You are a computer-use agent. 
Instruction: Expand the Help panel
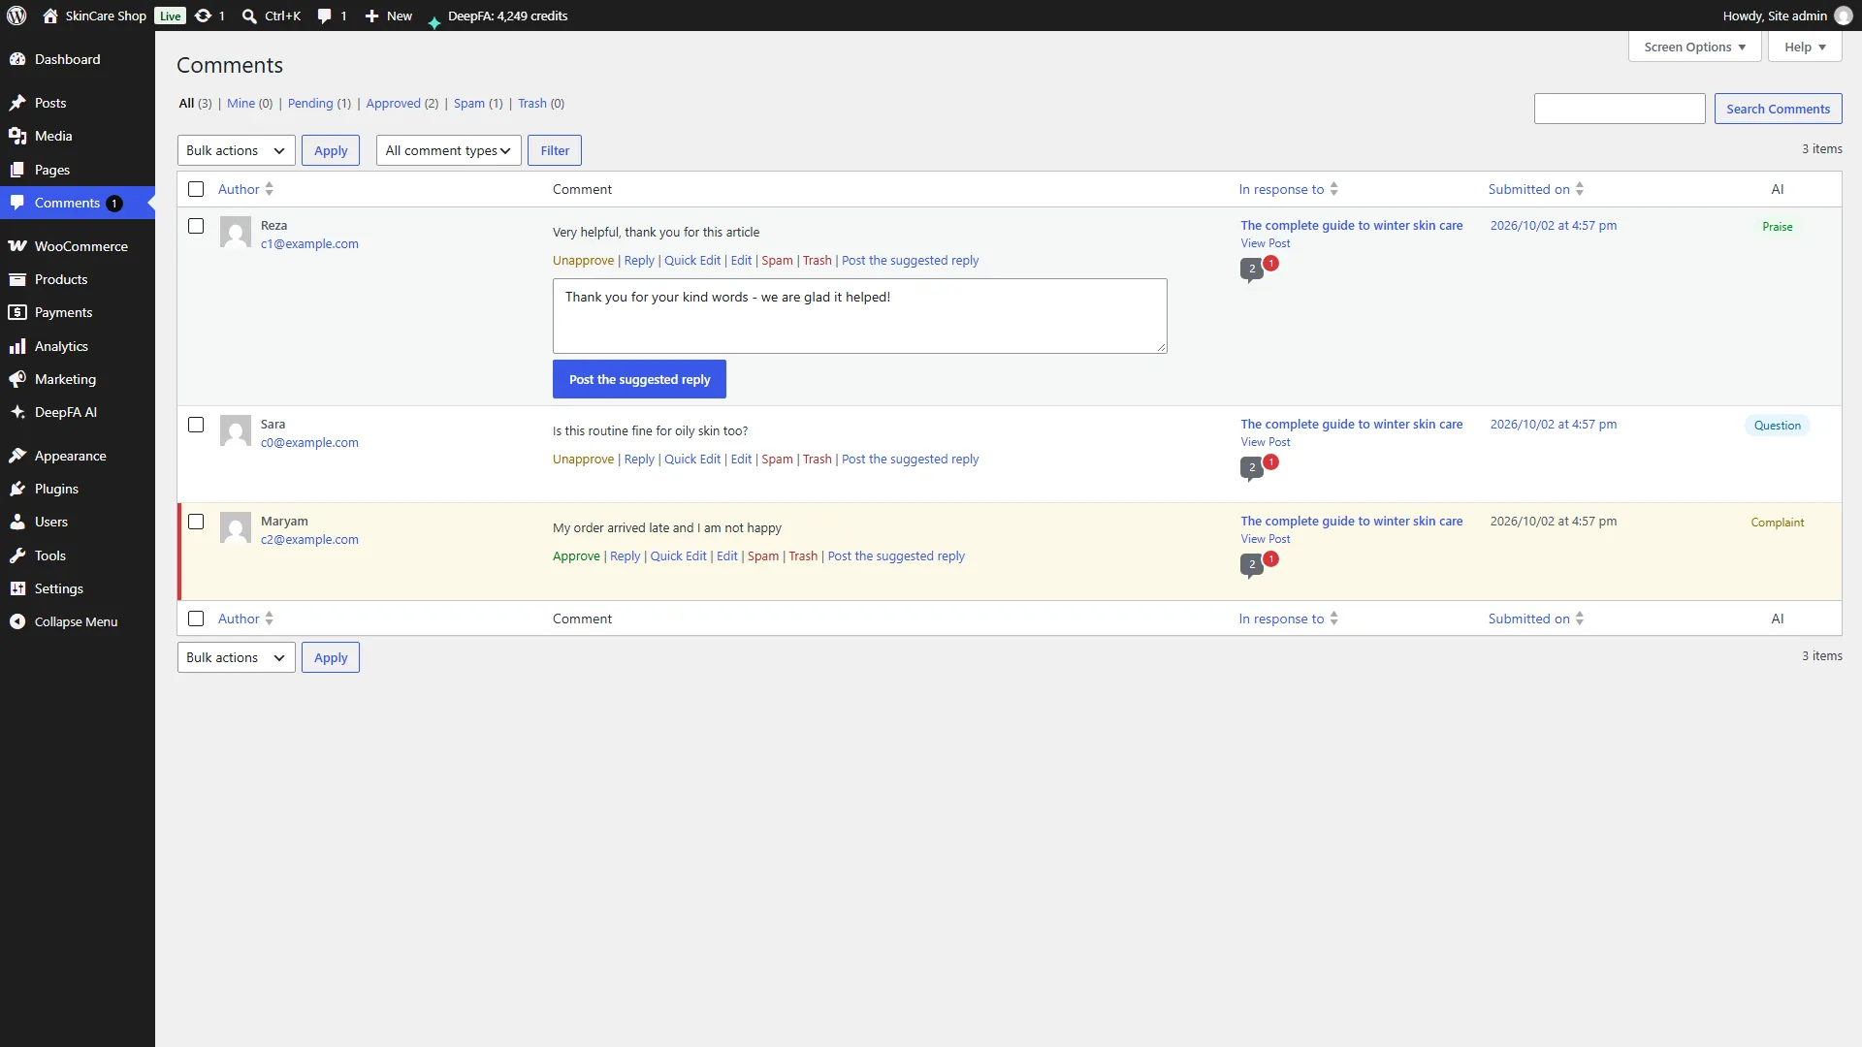coord(1805,47)
